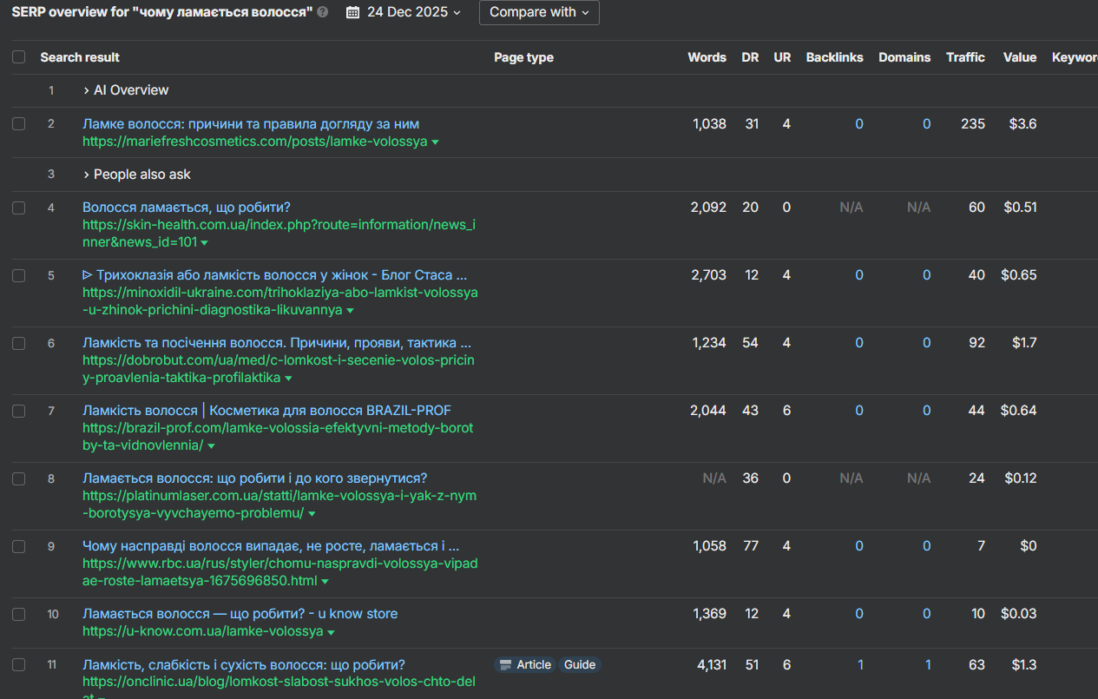Click the help question mark icon beside SERP overview title
Image resolution: width=1098 pixels, height=699 pixels.
(323, 12)
